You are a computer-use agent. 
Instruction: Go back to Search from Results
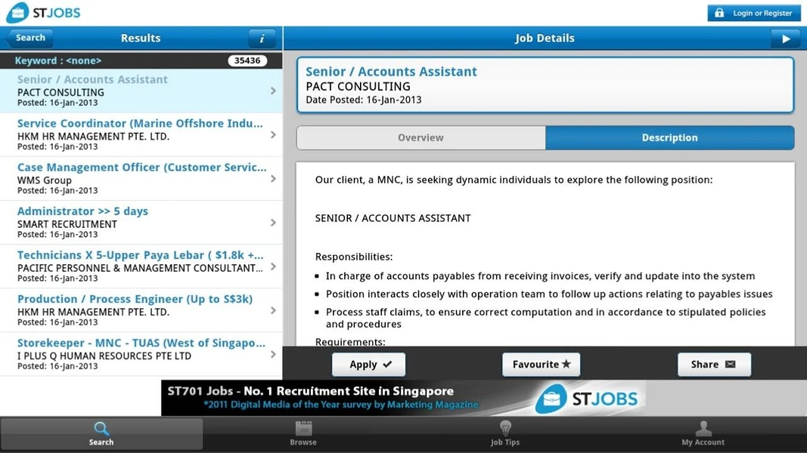click(29, 38)
